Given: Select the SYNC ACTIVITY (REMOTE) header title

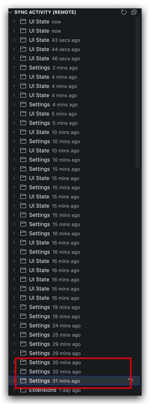Looking at the screenshot, I should [45, 12].
